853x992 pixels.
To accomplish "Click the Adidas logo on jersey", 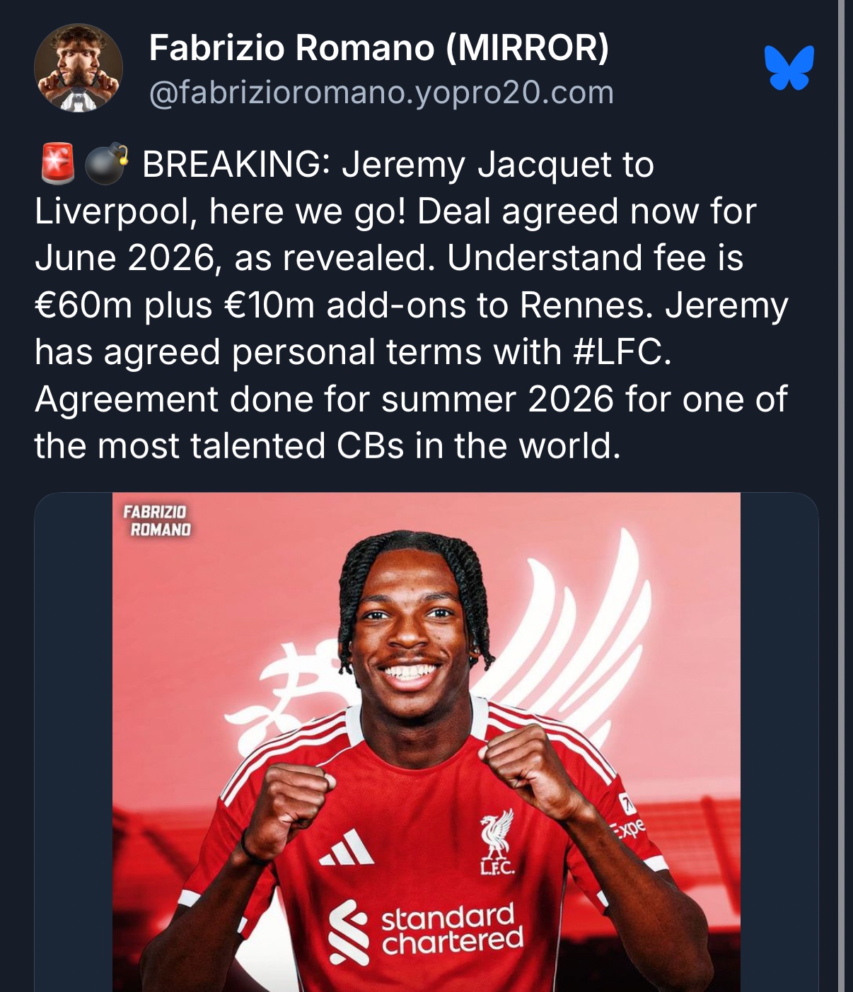I will tap(347, 847).
